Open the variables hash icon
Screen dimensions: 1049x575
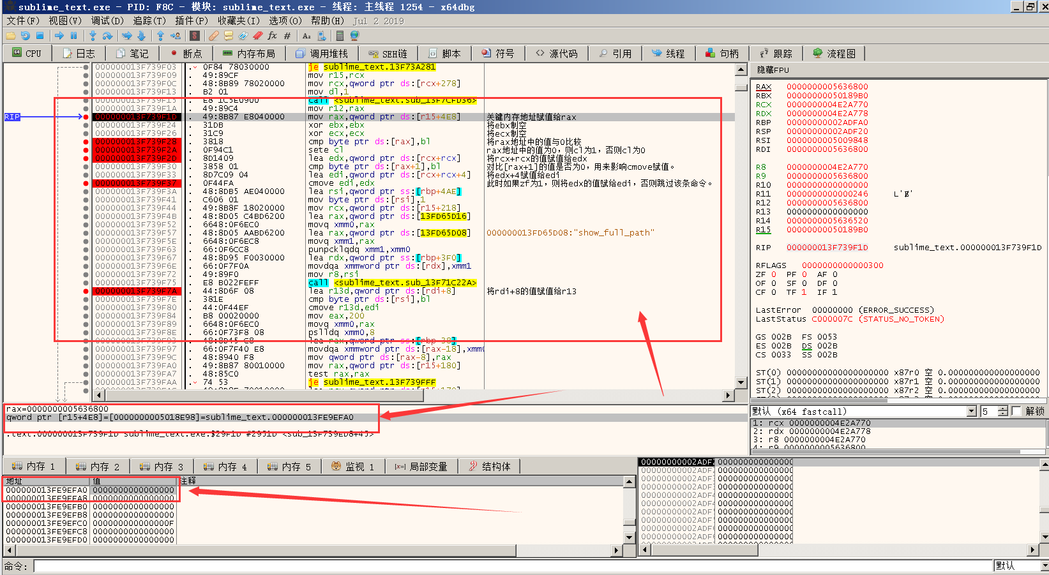pyautogui.click(x=287, y=36)
